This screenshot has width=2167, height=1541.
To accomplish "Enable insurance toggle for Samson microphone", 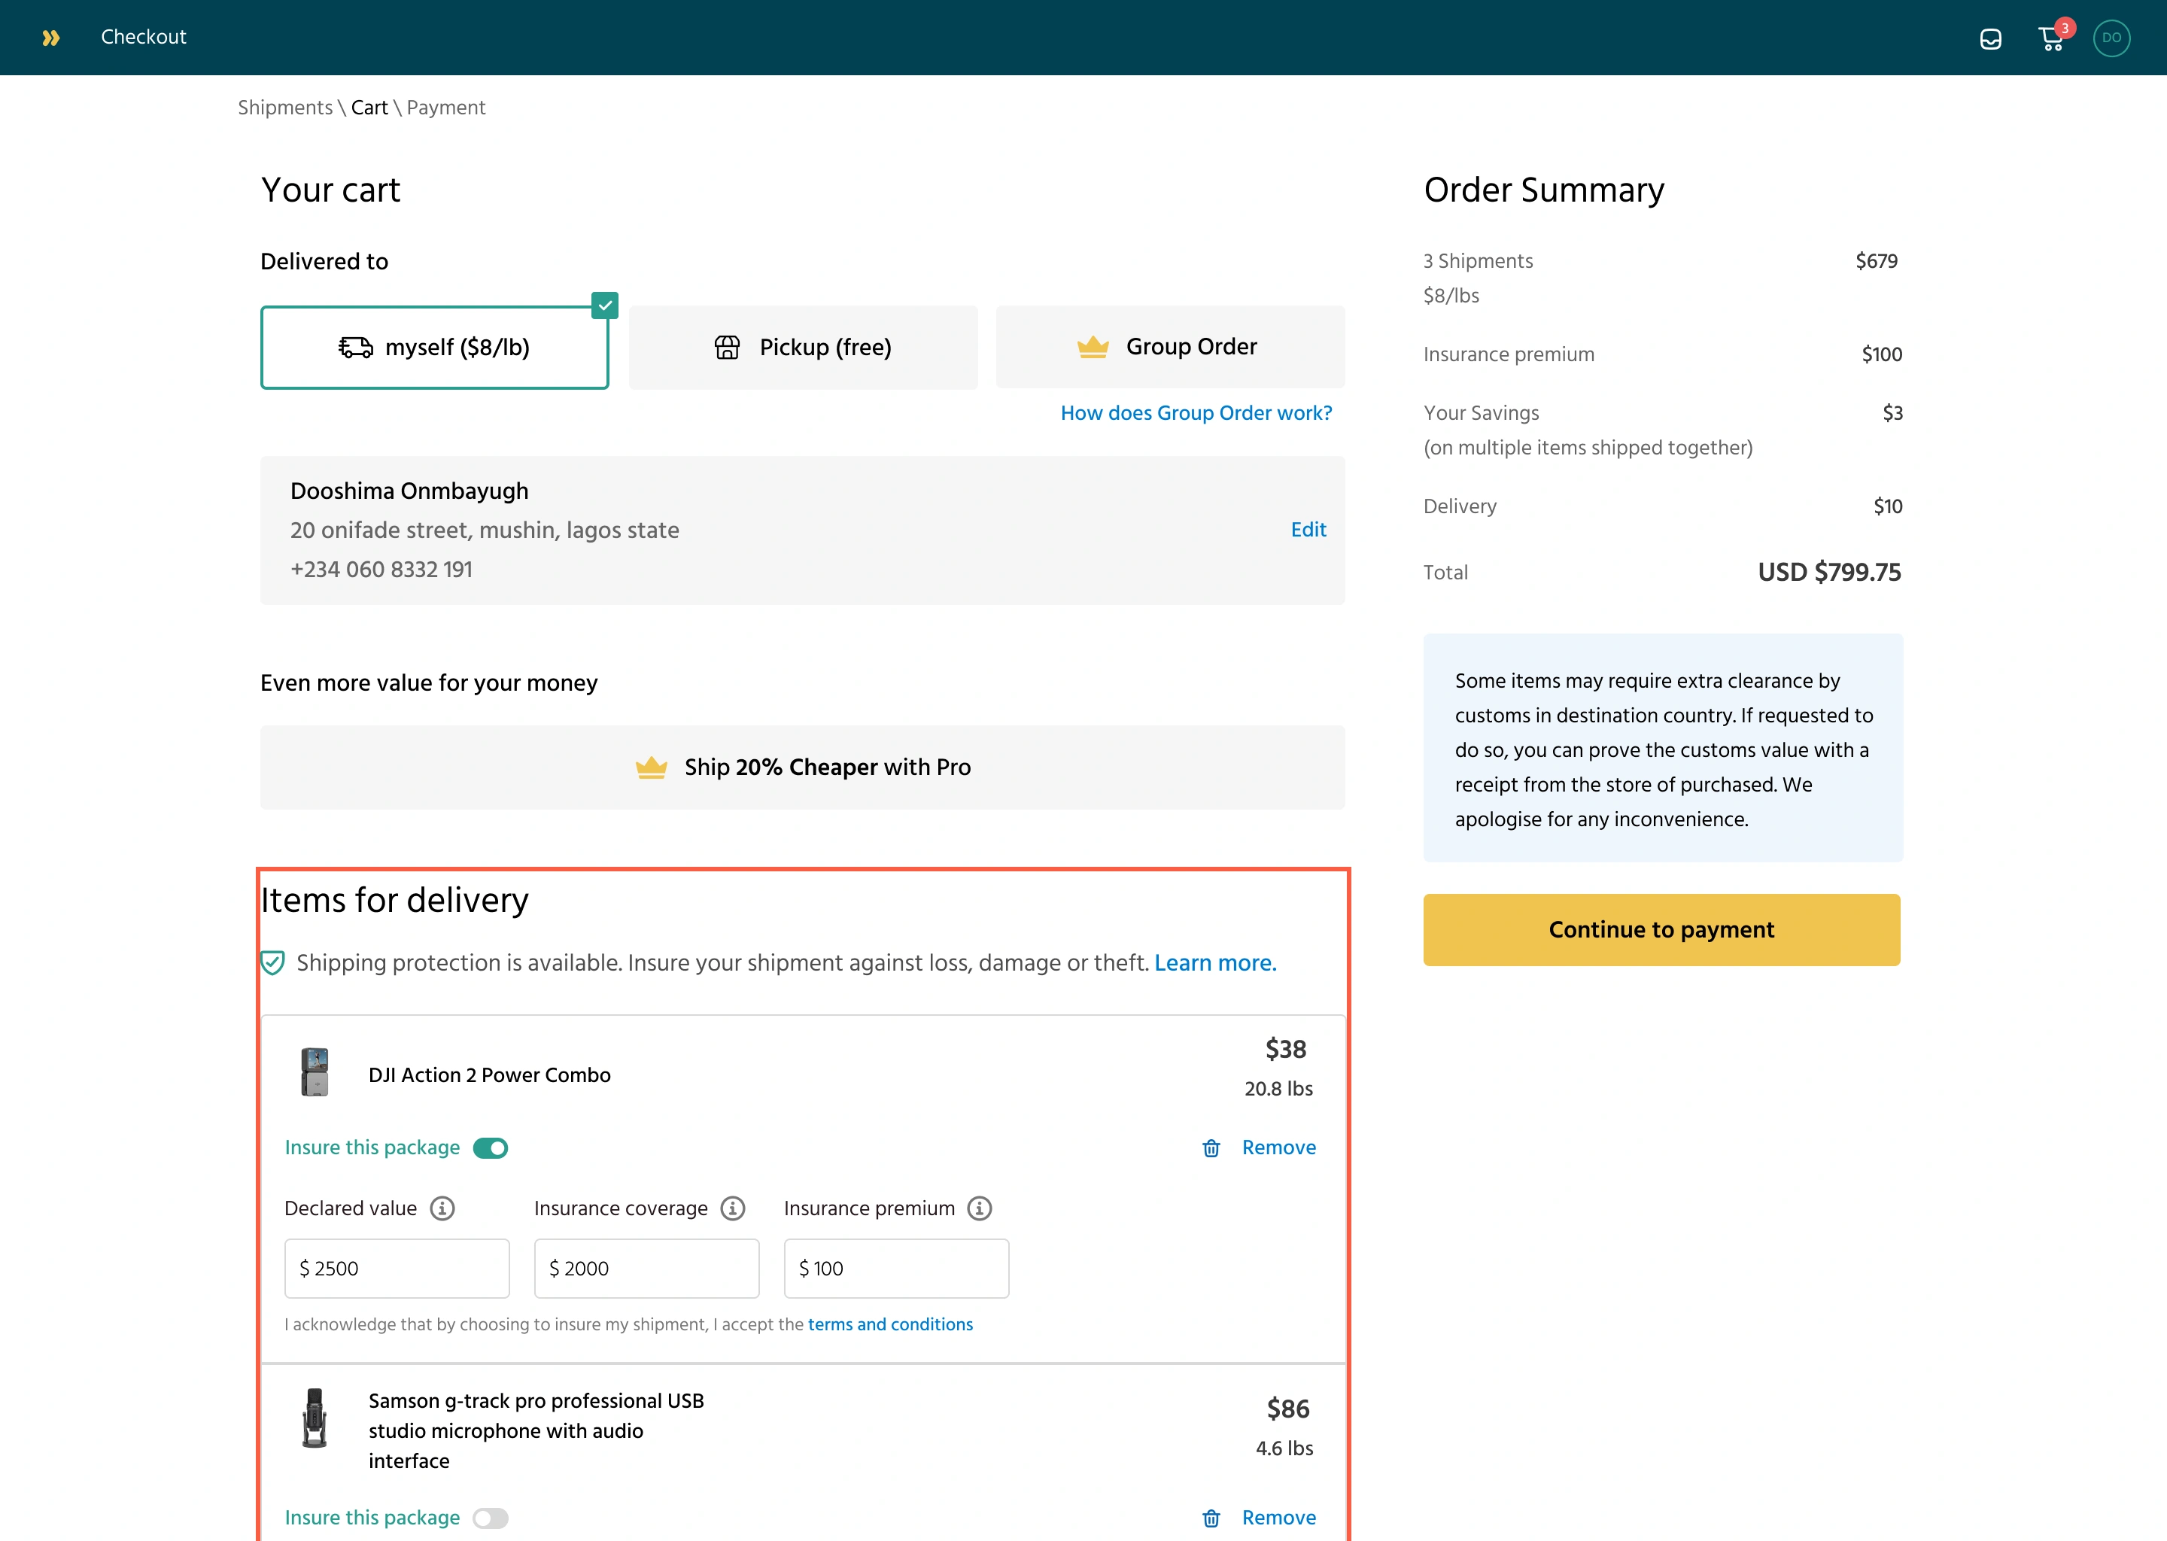I will pyautogui.click(x=491, y=1518).
